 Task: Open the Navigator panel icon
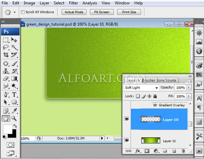pos(199,33)
